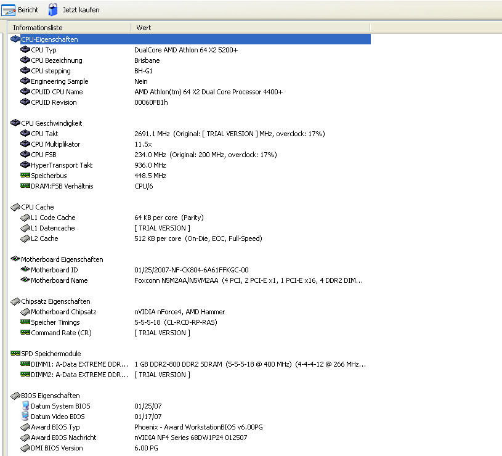Viewport: 502px width, 456px height.
Task: Click the memory icon beside SPD Speichermodule
Action: 15,353
